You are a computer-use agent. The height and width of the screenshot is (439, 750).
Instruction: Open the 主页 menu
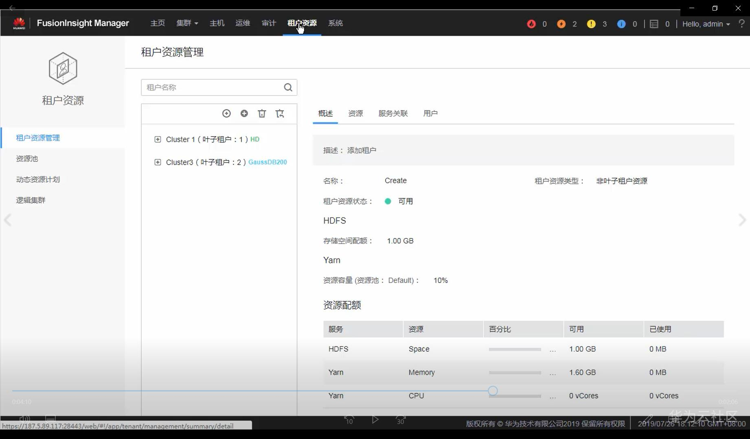(x=158, y=23)
